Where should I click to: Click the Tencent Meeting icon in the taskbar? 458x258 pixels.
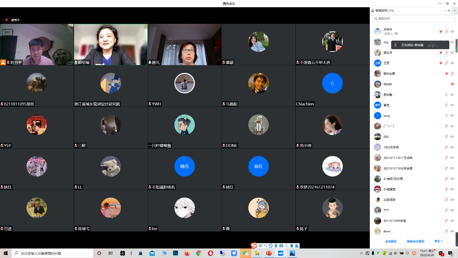click(x=280, y=253)
